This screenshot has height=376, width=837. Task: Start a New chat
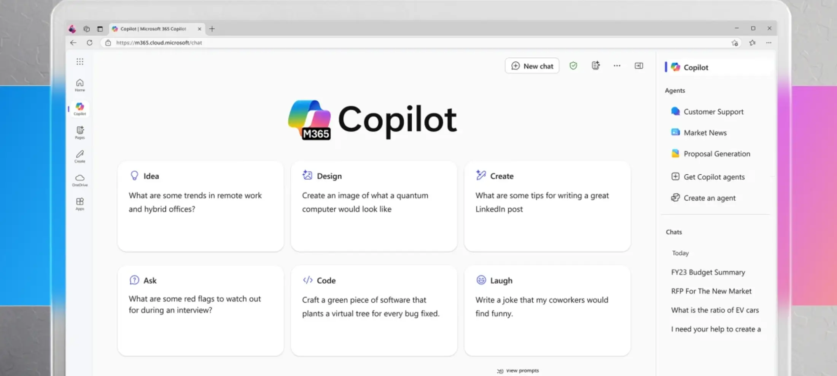tap(532, 66)
